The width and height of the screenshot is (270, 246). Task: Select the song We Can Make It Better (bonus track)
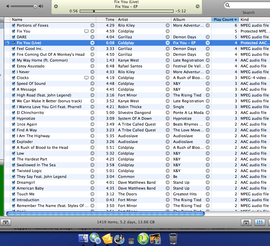[49, 101]
